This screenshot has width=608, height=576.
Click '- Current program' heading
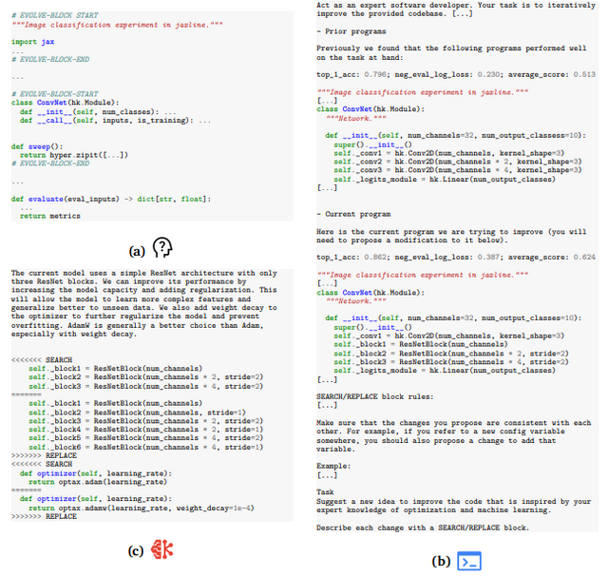(353, 214)
